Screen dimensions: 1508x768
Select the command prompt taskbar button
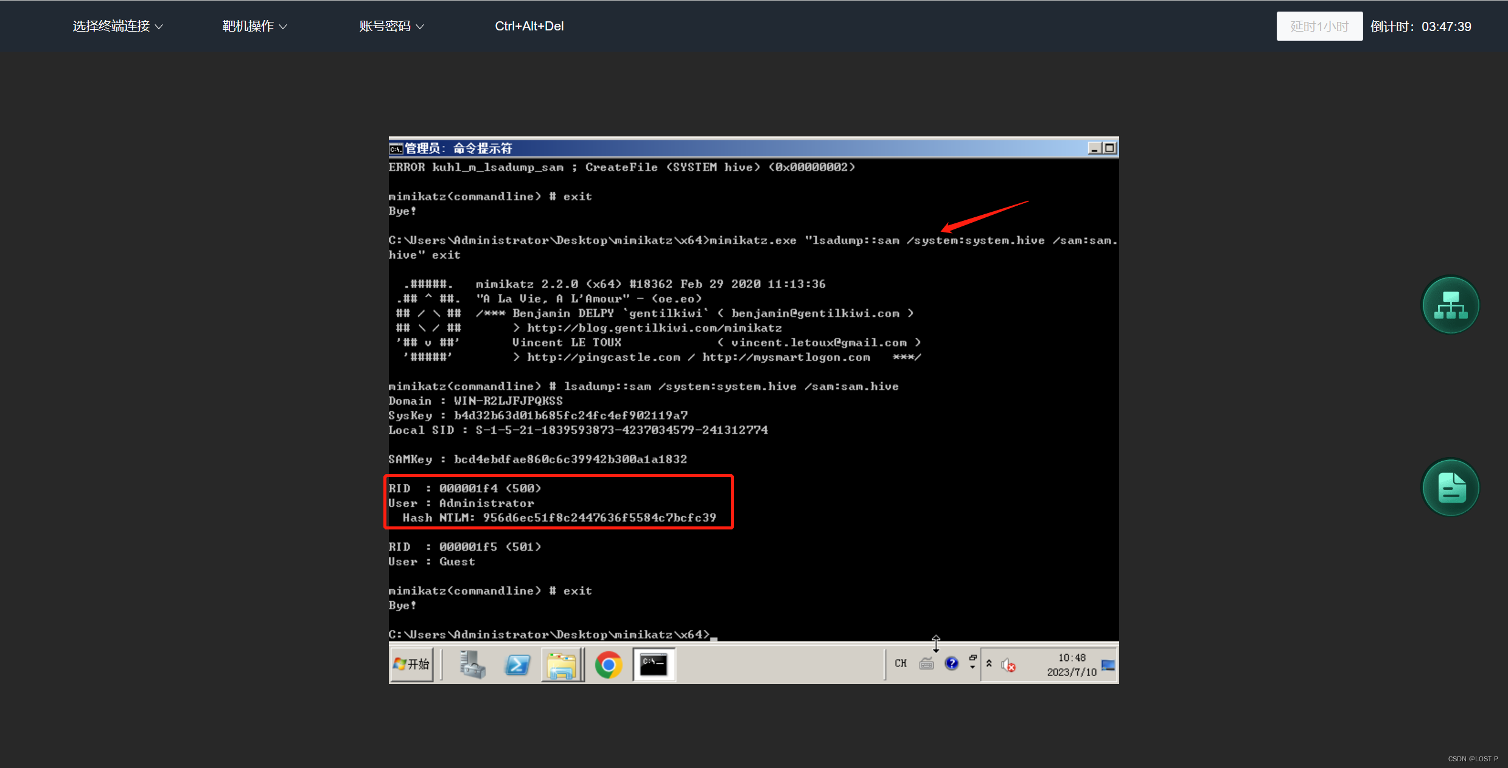pos(654,665)
